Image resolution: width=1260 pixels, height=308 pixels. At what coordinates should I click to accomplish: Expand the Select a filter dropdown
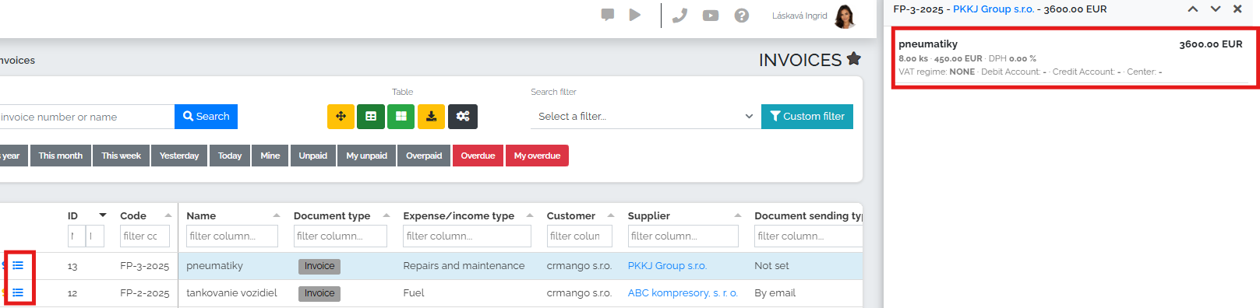click(x=646, y=117)
